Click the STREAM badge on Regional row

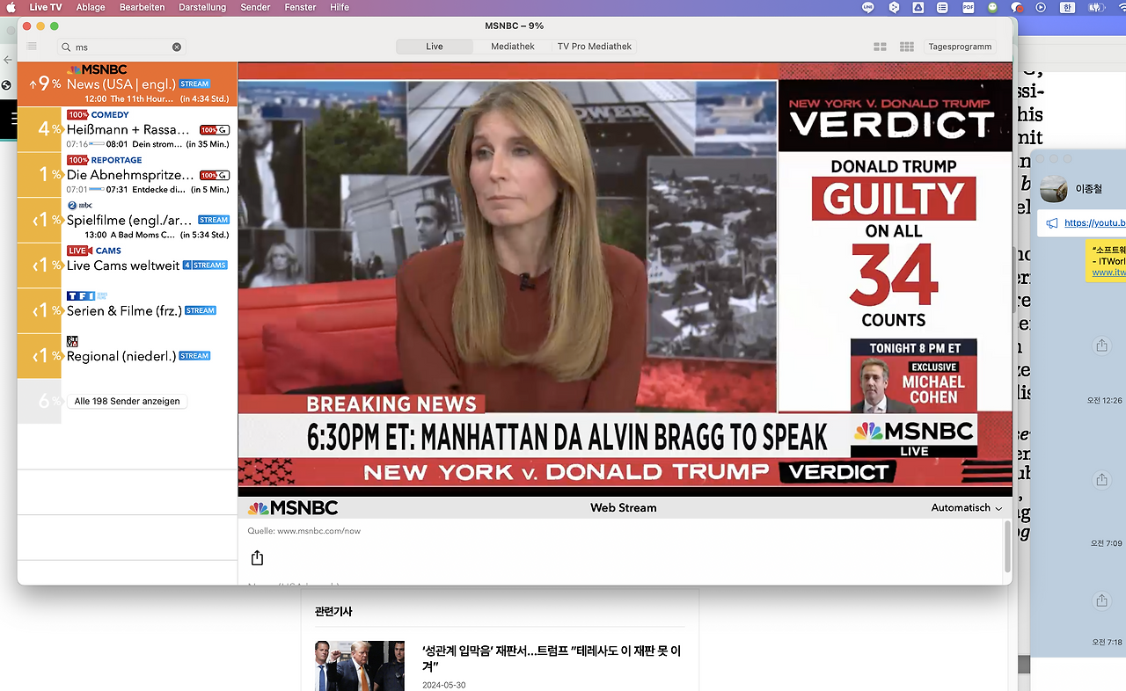(x=194, y=356)
